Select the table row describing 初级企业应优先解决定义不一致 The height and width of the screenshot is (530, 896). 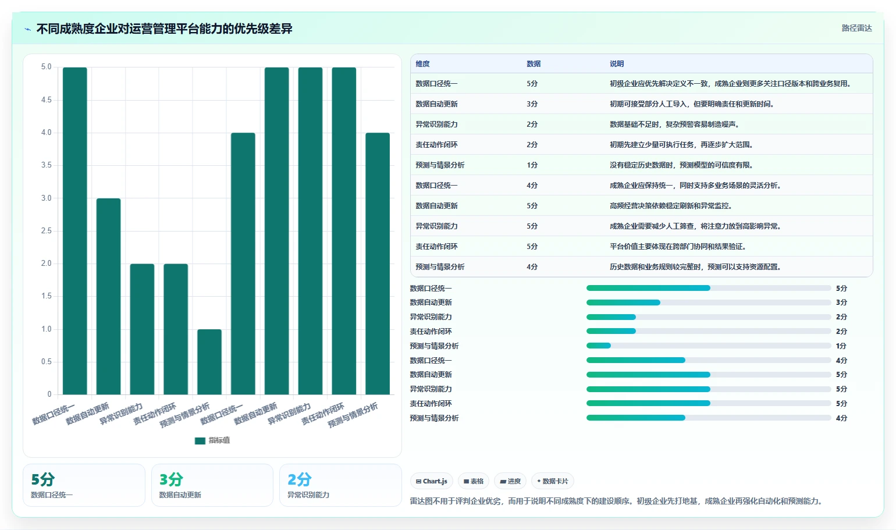642,84
